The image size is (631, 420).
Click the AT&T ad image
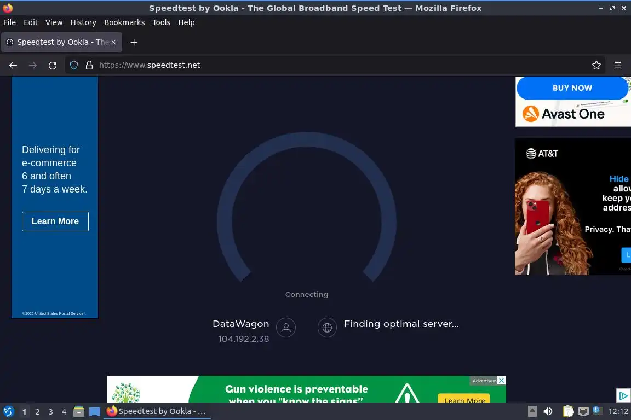pos(572,207)
